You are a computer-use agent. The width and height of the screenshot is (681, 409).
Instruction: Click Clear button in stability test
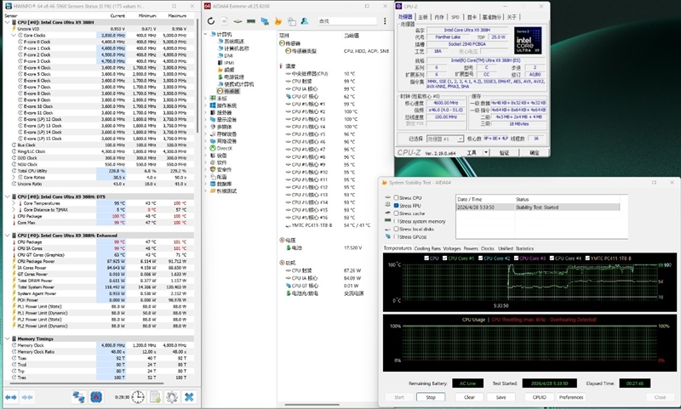(469, 397)
